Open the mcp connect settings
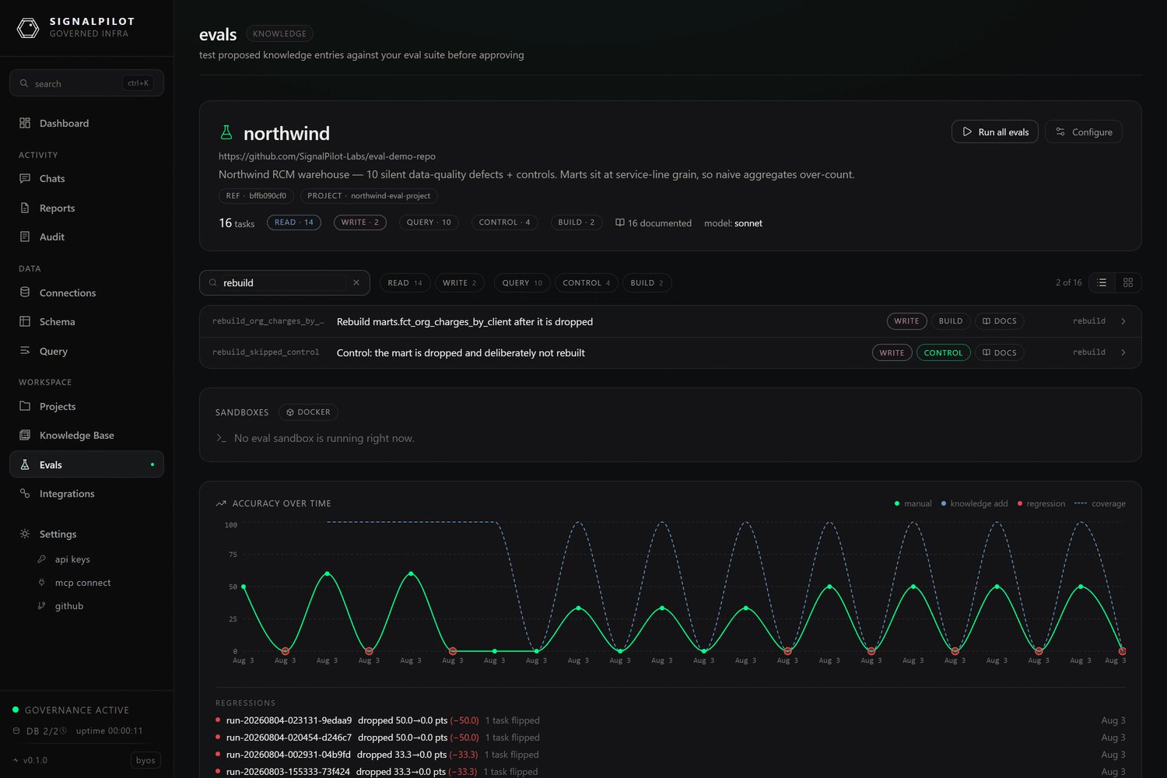 pyautogui.click(x=82, y=583)
